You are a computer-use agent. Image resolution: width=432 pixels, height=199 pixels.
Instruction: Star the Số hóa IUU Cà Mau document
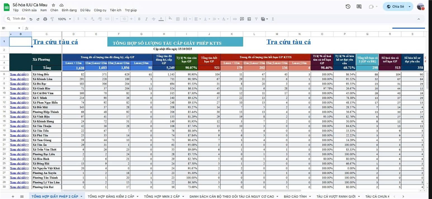[x=54, y=4]
